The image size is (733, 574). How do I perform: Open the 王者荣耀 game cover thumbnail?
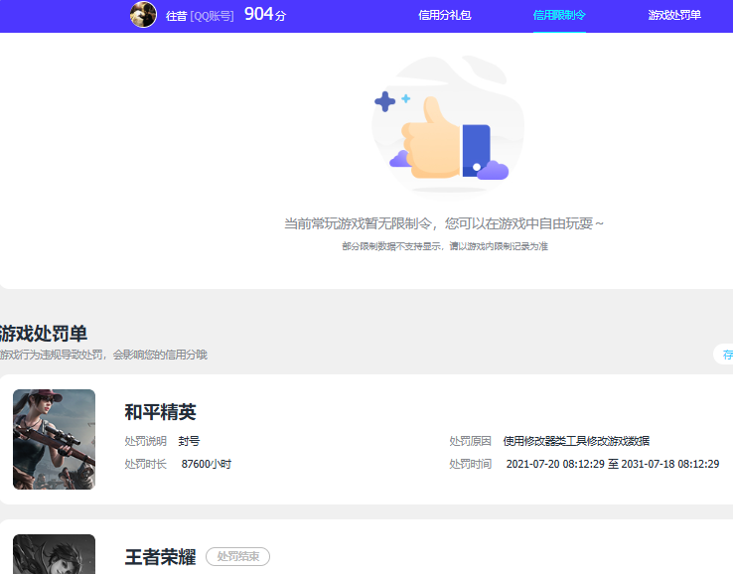(55, 554)
